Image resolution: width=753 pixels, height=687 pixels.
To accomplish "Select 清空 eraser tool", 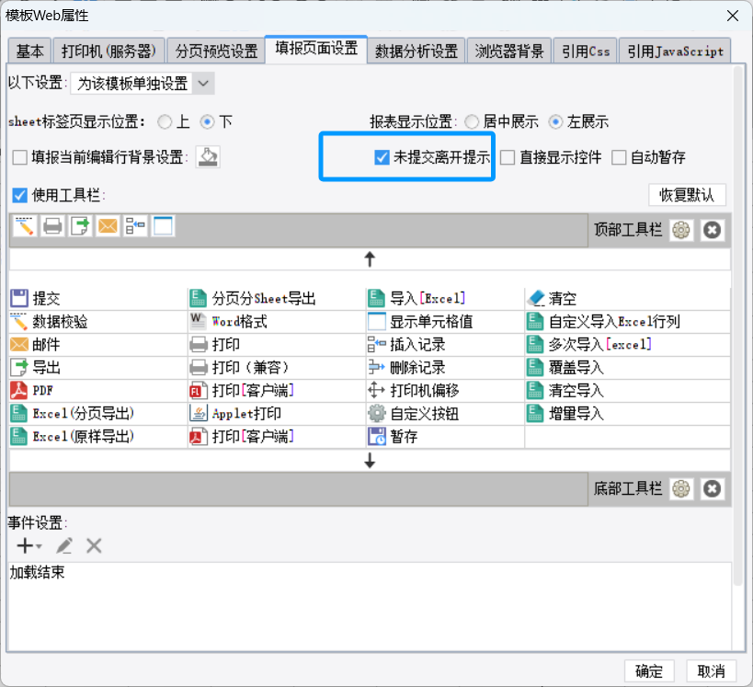I will click(628, 299).
